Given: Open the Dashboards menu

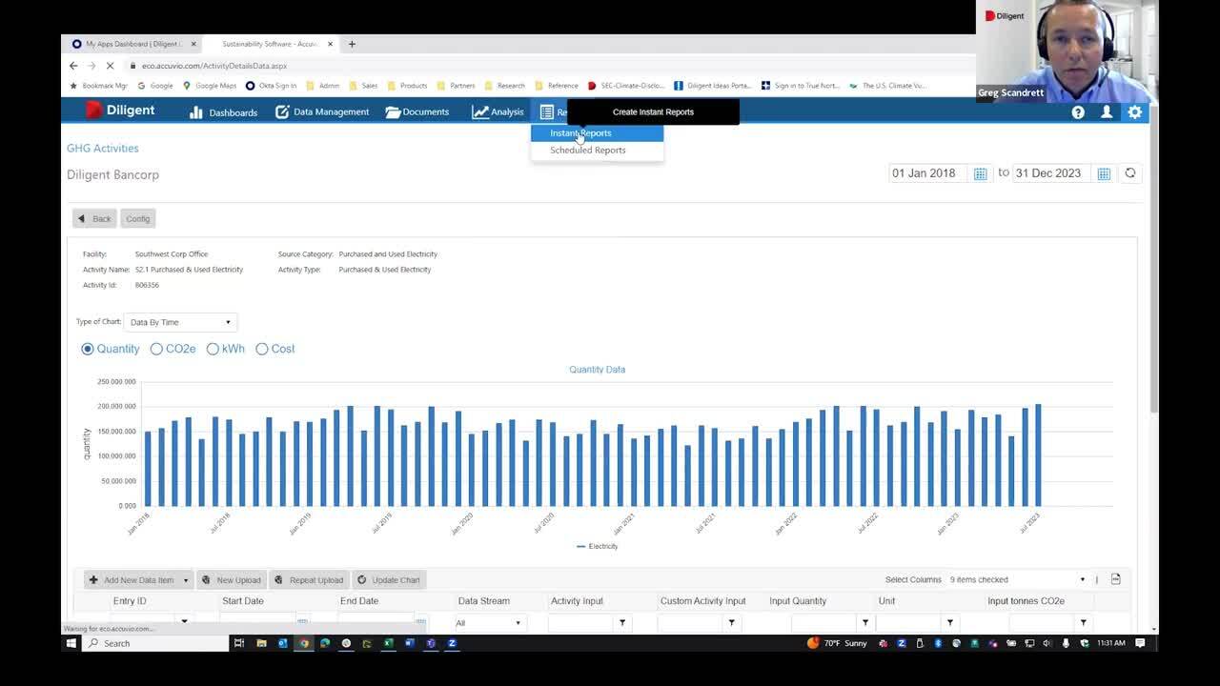Looking at the screenshot, I should pyautogui.click(x=223, y=111).
